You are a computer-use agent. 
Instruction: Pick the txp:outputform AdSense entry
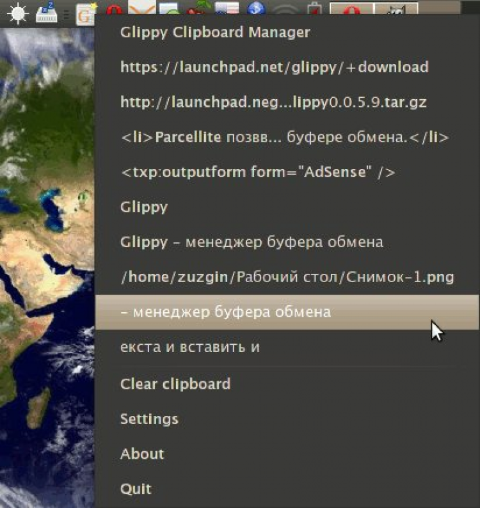257,171
